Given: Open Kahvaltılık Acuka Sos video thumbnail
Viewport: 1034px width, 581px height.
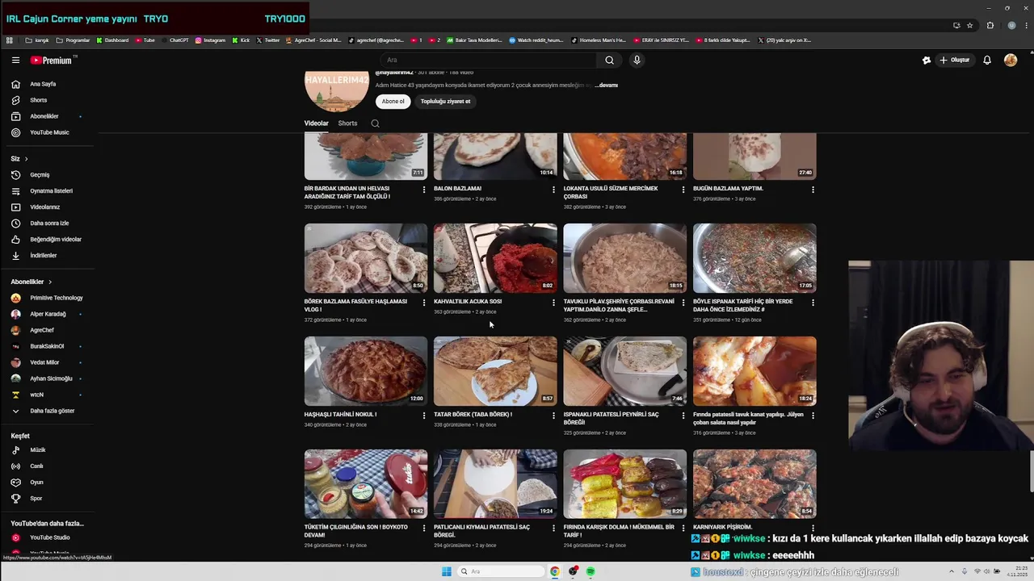Looking at the screenshot, I should 495,258.
